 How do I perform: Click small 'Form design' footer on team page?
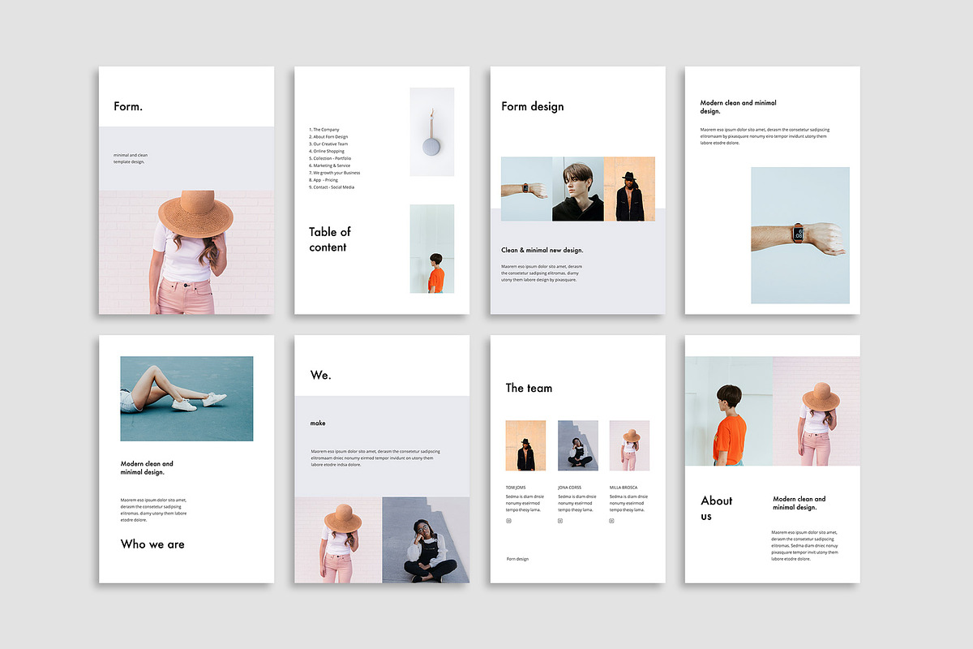click(517, 559)
